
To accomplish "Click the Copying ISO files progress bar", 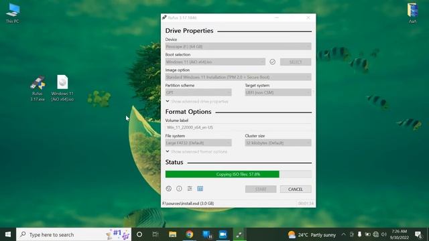I will point(239,174).
